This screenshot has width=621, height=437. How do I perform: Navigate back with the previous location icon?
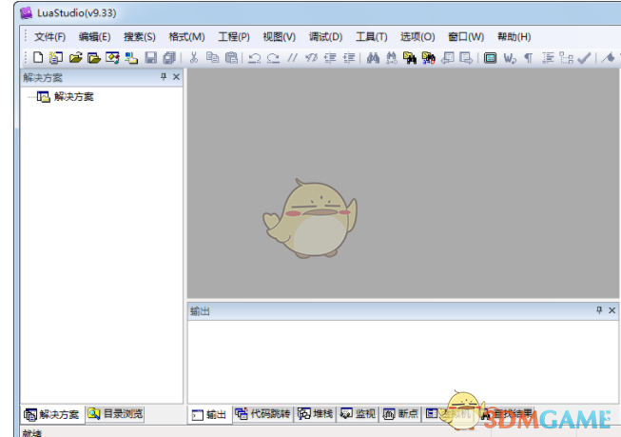(448, 58)
